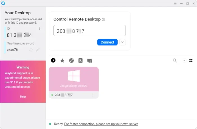Switch to the Recent sessions tab
Viewport: 197px width, 129px height.
[53, 60]
